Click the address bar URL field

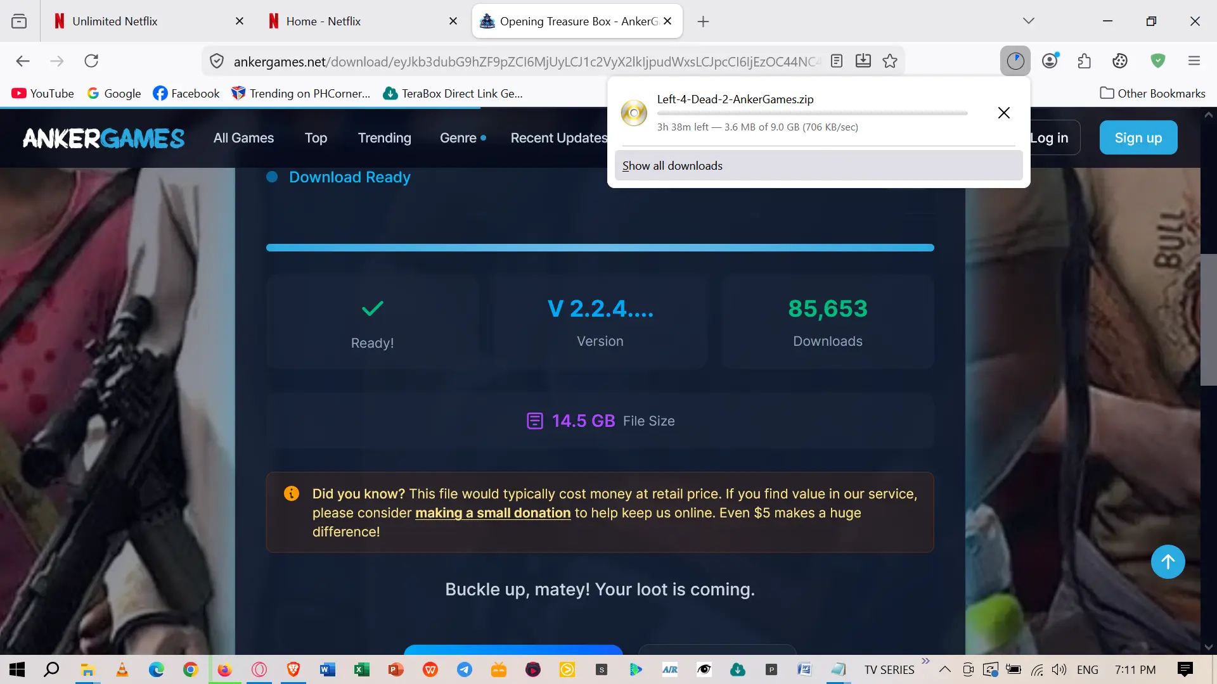[x=526, y=61]
